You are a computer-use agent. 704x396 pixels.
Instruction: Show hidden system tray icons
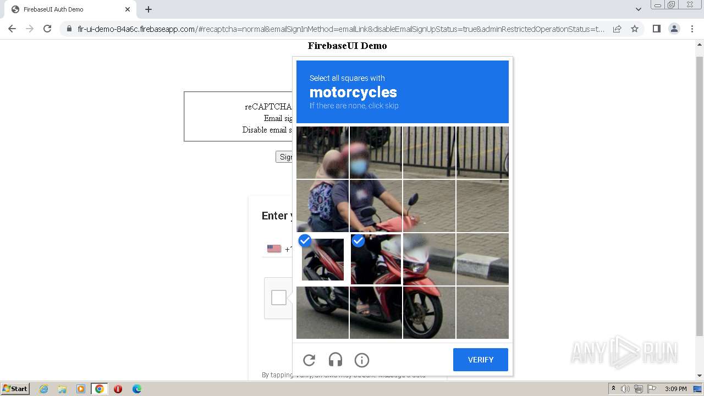coord(613,389)
